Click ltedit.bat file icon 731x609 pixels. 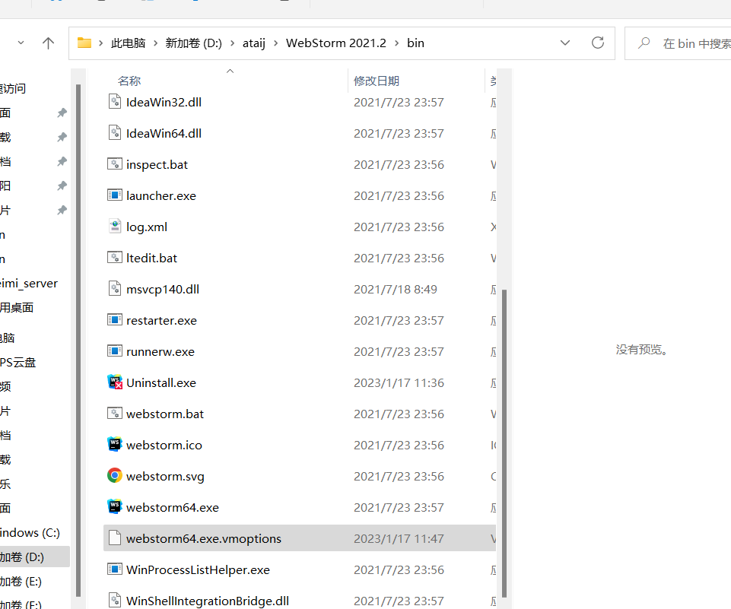(115, 257)
